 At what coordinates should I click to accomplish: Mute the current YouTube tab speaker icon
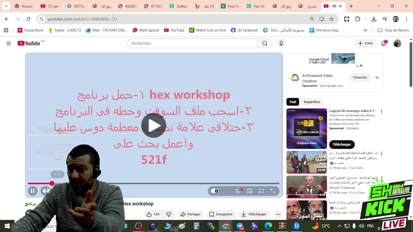point(334,6)
